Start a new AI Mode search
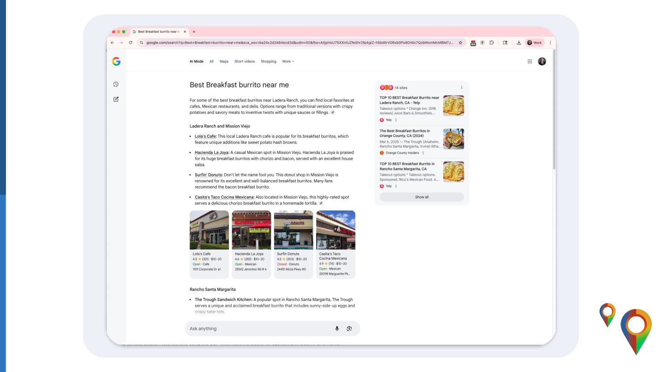 tap(116, 99)
